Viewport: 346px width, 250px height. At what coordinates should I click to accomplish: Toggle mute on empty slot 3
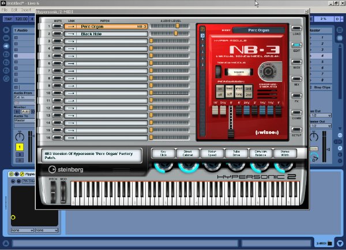pos(57,41)
